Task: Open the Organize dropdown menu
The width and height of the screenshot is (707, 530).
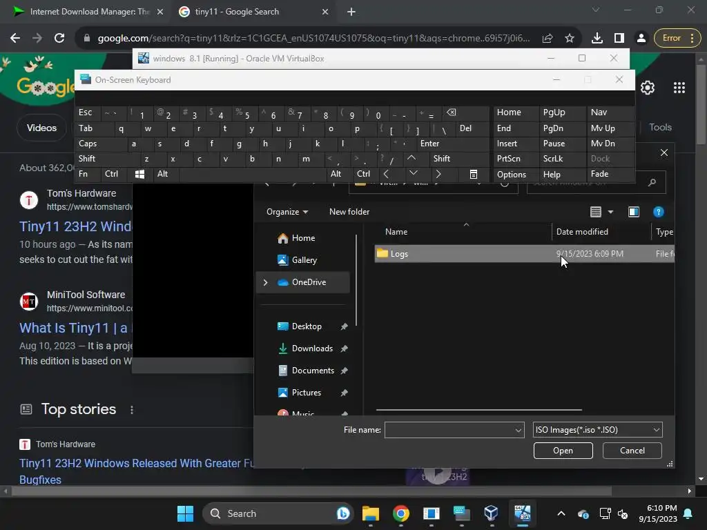Action: [x=287, y=212]
